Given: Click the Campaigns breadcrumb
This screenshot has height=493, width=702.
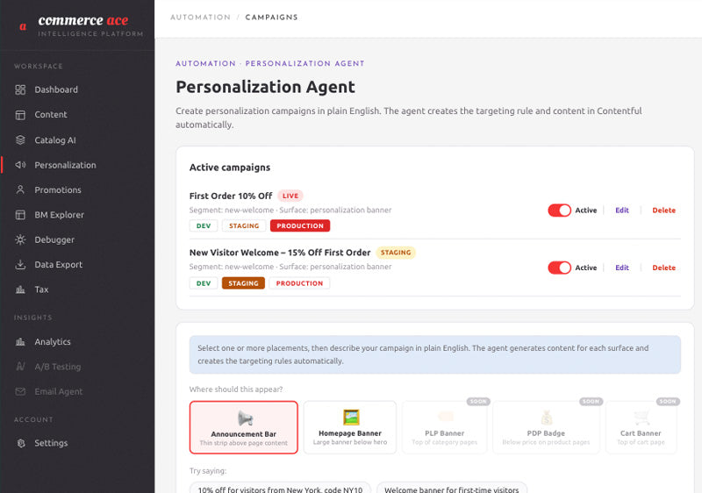Looking at the screenshot, I should tap(271, 17).
